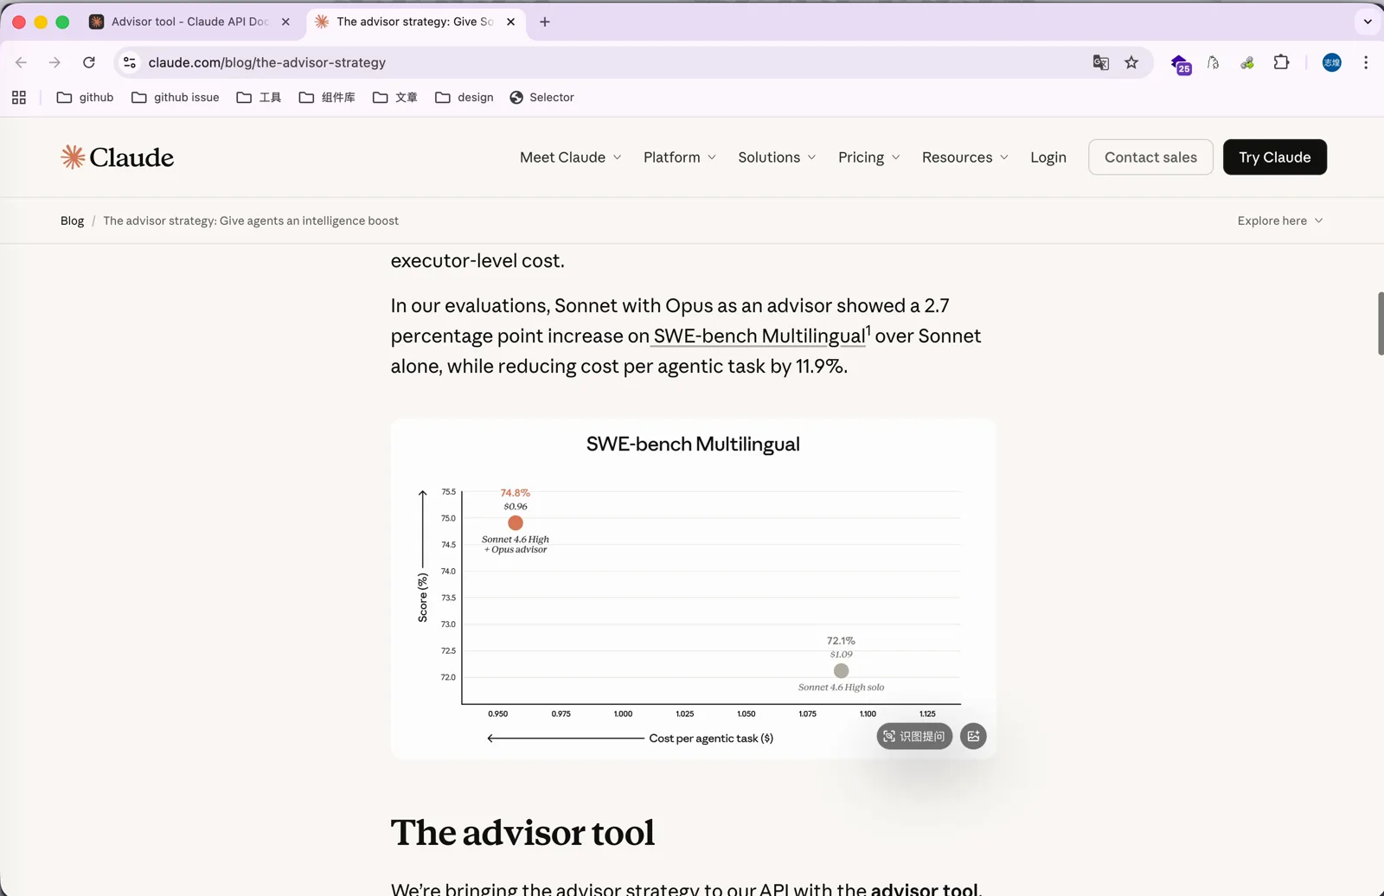The height and width of the screenshot is (896, 1384).
Task: Click the breadcrumb text "The advisor strategy: Give agents an intelligence boost"
Action: pos(251,221)
